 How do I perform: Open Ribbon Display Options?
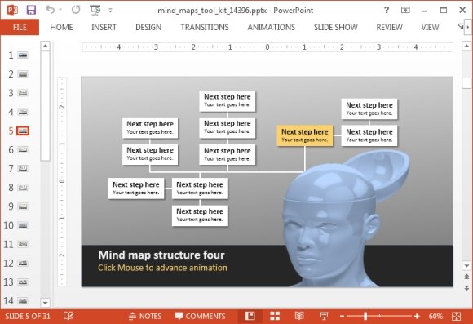click(x=405, y=10)
